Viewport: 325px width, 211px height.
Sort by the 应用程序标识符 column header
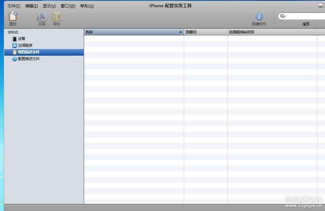pyautogui.click(x=272, y=32)
